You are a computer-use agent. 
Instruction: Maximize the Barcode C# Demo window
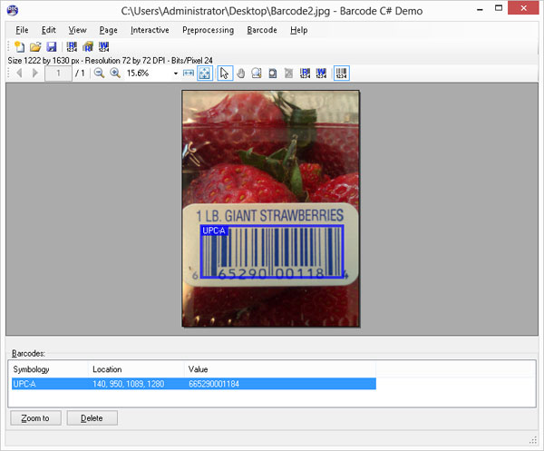tap(499, 8)
